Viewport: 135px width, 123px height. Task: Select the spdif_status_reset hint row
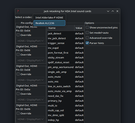[66, 62]
